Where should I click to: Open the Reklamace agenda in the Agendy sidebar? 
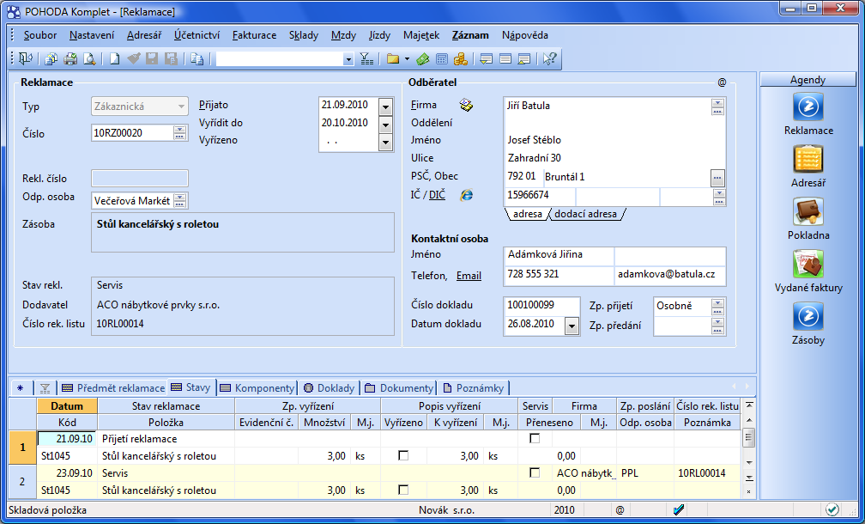point(808,107)
